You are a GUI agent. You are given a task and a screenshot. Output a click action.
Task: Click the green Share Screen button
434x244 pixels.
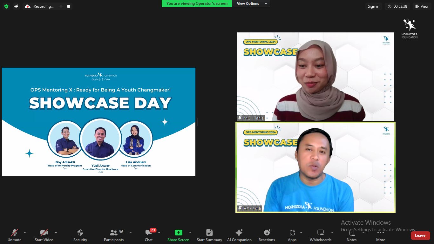click(x=178, y=235)
